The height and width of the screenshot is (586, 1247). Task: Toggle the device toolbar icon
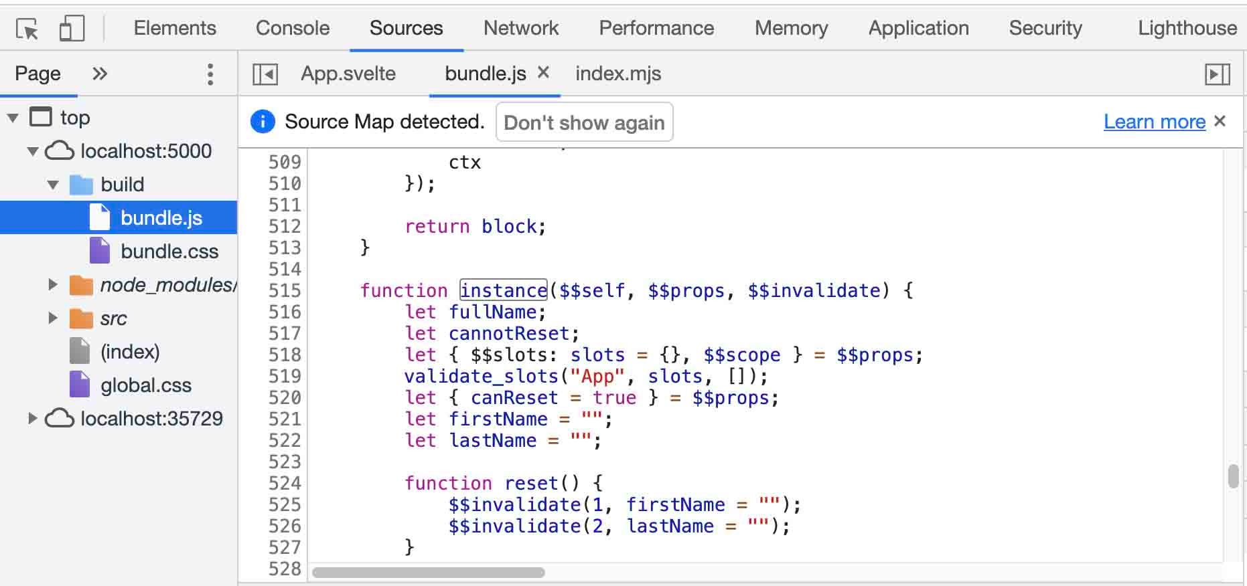click(72, 29)
